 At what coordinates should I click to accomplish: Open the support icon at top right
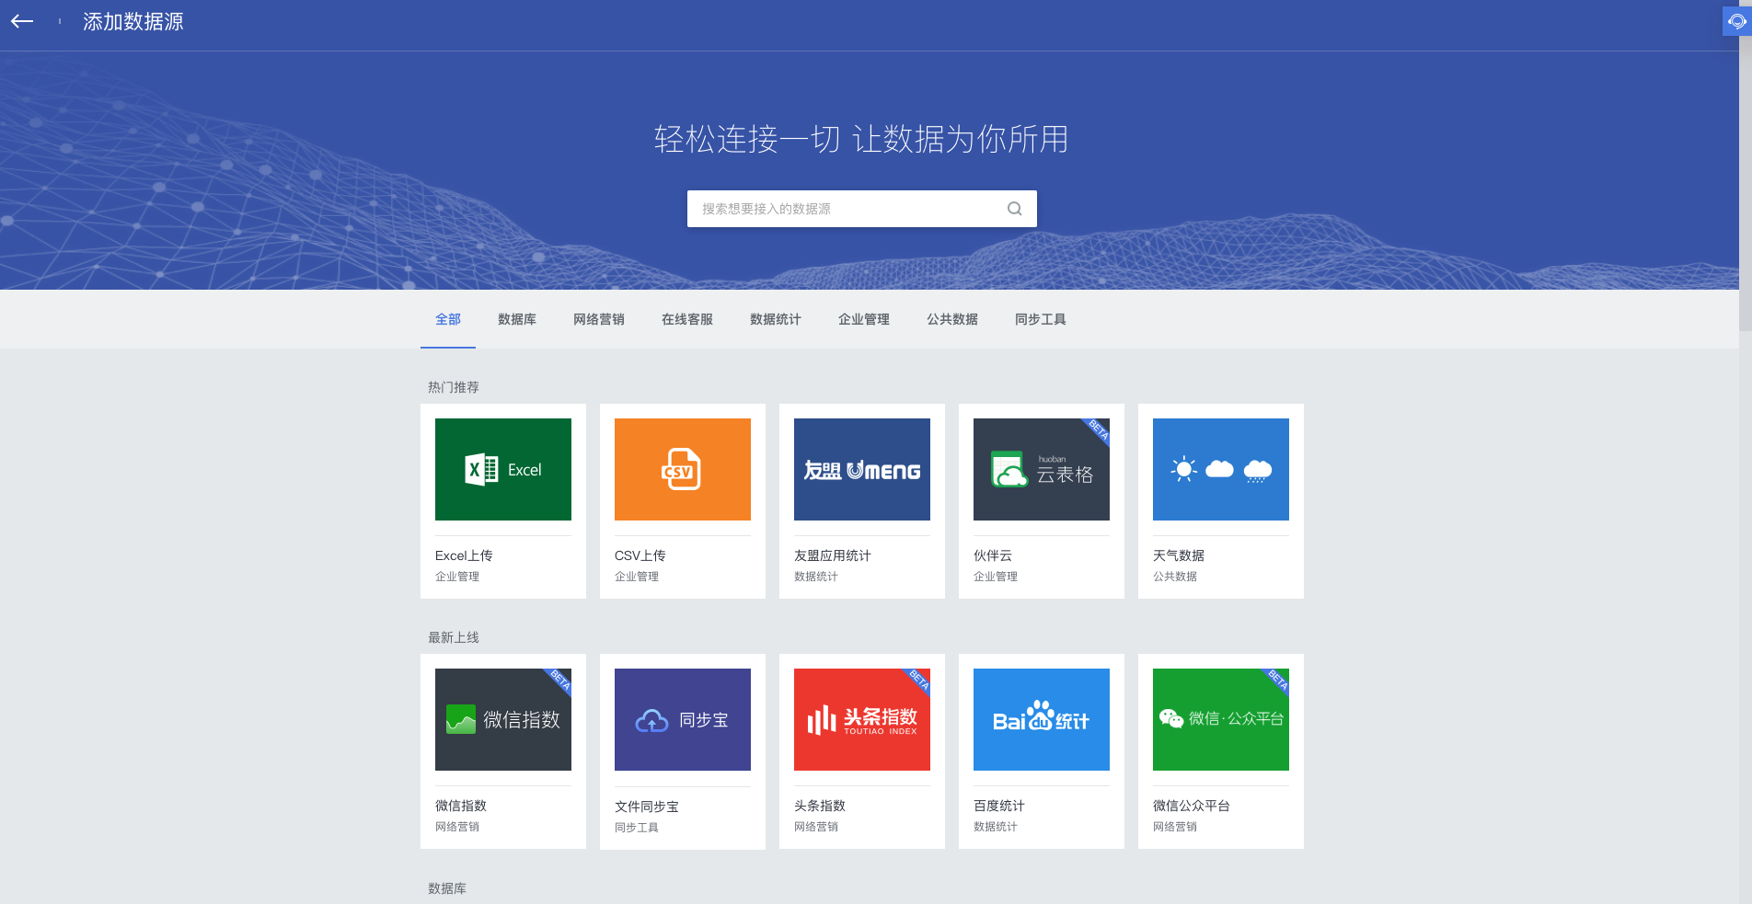coord(1735,21)
